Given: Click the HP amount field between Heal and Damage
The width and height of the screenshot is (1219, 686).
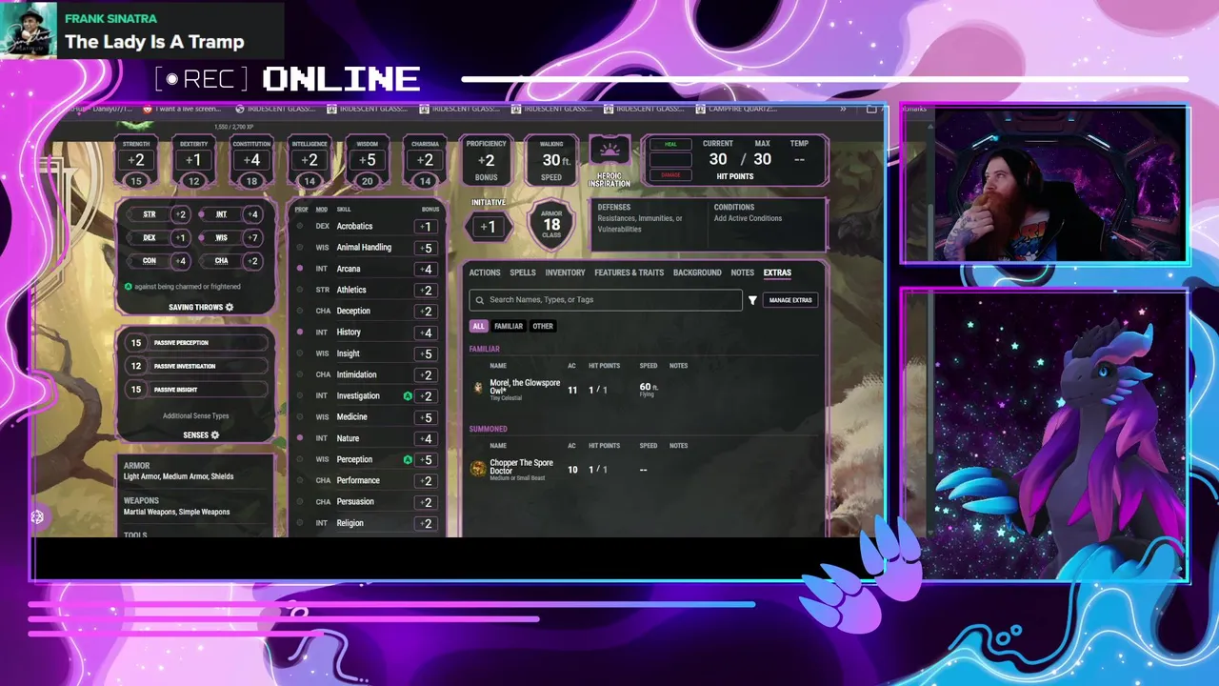Looking at the screenshot, I should pos(671,160).
